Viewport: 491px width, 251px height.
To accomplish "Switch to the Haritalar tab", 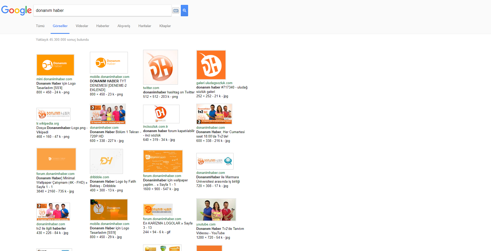I will coord(145,26).
